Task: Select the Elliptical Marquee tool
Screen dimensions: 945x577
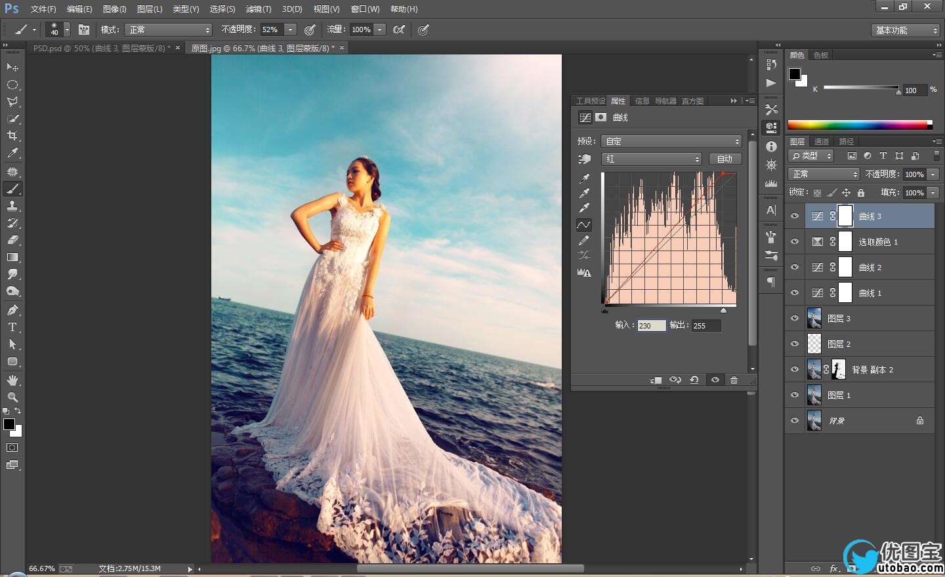Action: point(12,85)
